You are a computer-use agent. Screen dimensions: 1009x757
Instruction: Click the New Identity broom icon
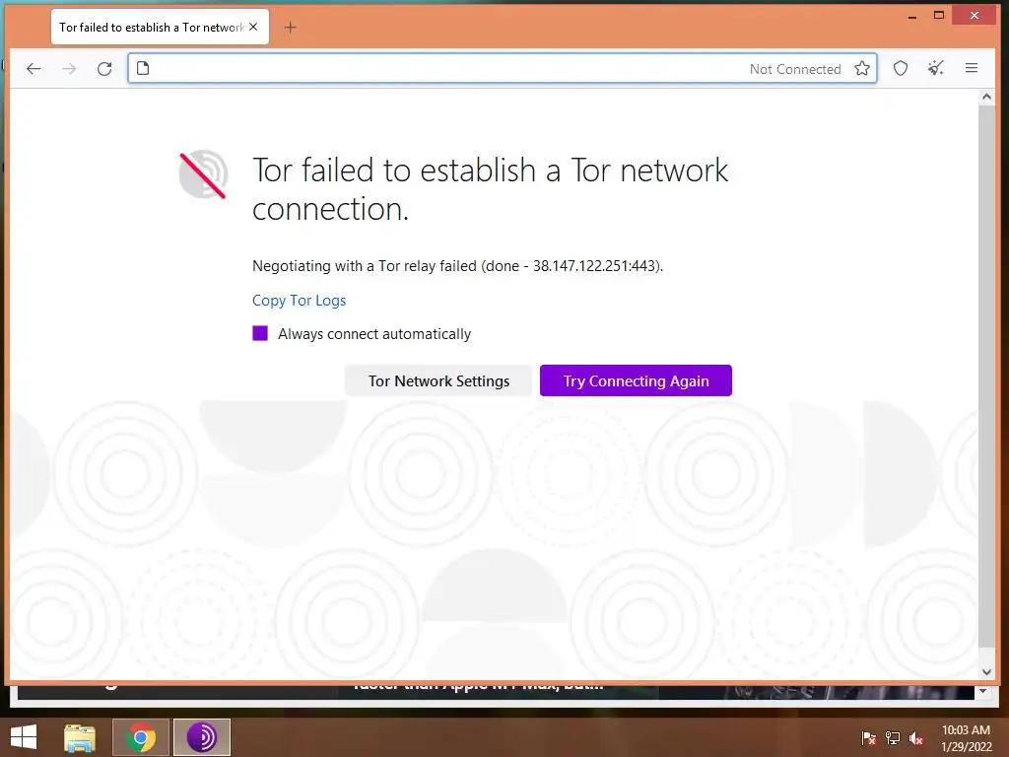click(x=936, y=68)
